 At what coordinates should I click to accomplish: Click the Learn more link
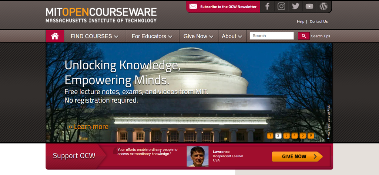pos(88,127)
